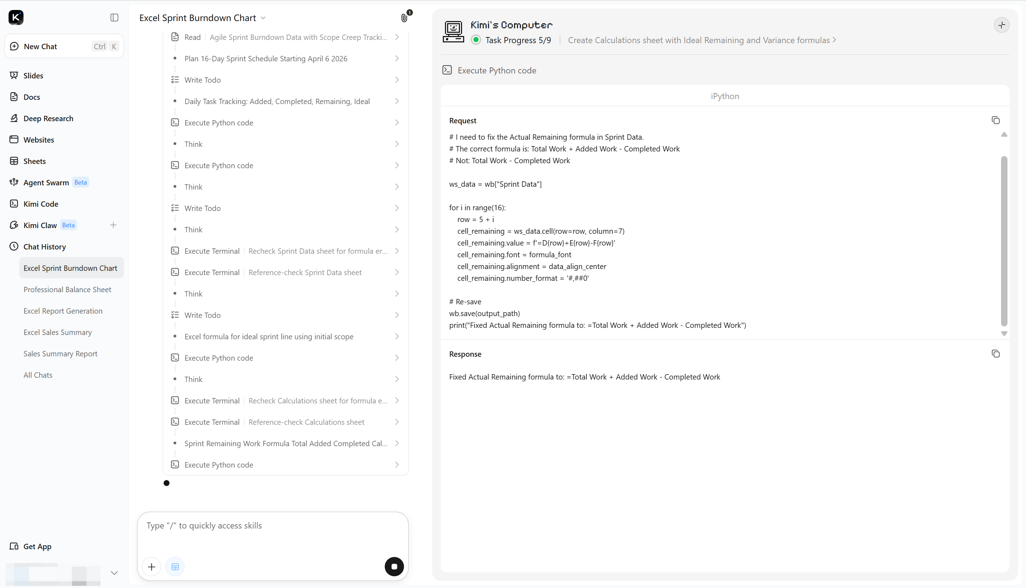The width and height of the screenshot is (1026, 588).
Task: Click the add attachment plus button
Action: tap(151, 567)
